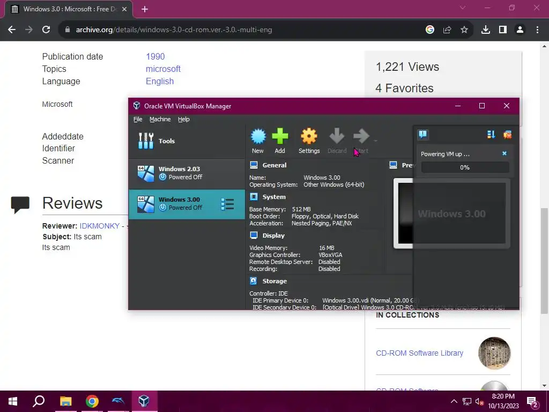Click the share page icon in Chrome
549x412 pixels.
[447, 30]
